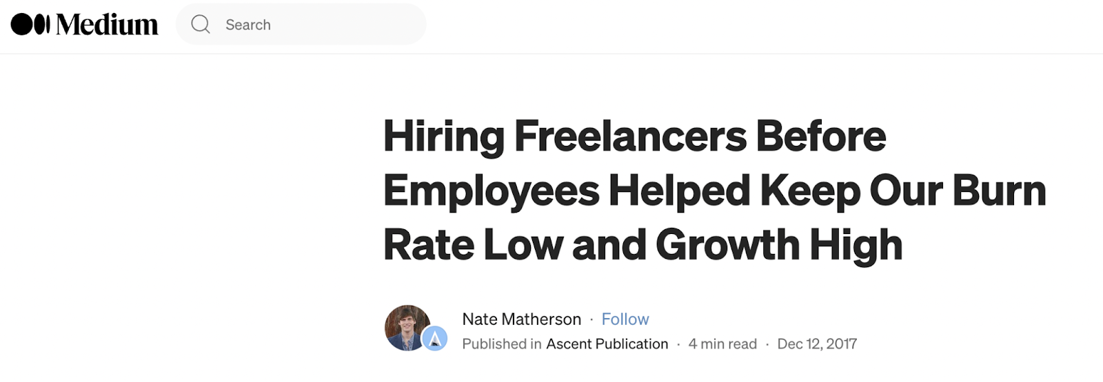Viewport: 1103px width, 382px height.
Task: Click the word 'Burn' in the headline
Action: (999, 191)
